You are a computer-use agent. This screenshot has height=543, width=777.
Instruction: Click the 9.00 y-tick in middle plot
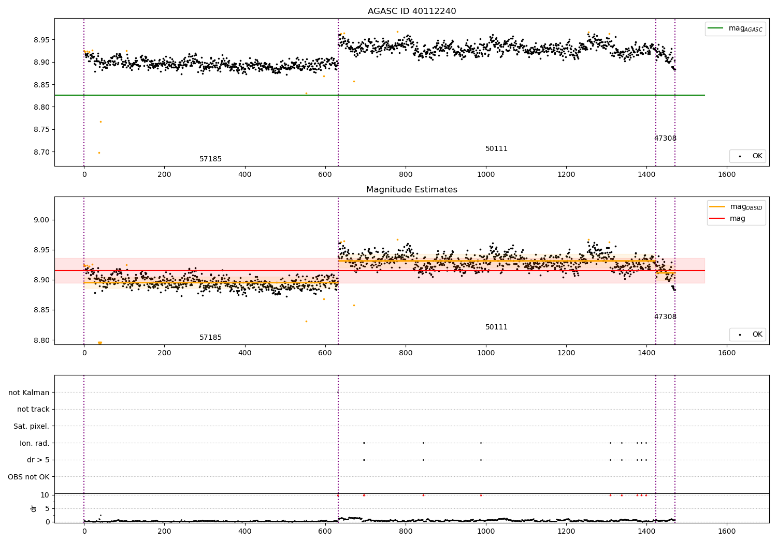40,220
